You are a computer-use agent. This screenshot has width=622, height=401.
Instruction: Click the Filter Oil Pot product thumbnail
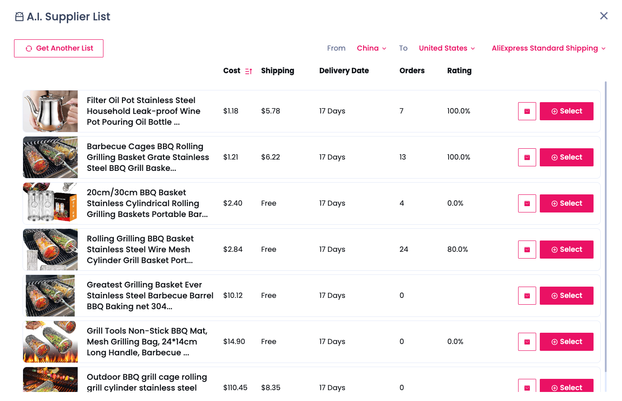(51, 111)
